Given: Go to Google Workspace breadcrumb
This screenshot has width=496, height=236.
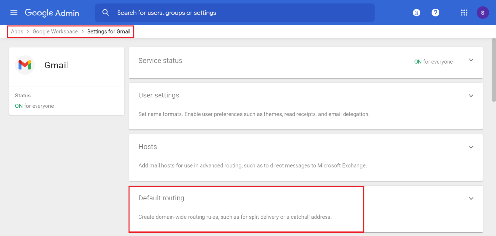Looking at the screenshot, I should (55, 31).
